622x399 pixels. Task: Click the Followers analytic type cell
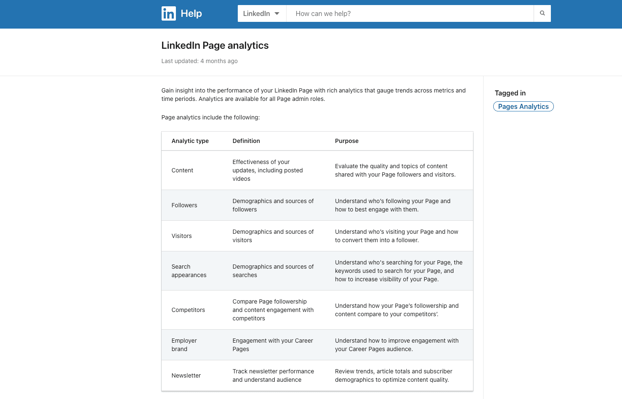184,205
